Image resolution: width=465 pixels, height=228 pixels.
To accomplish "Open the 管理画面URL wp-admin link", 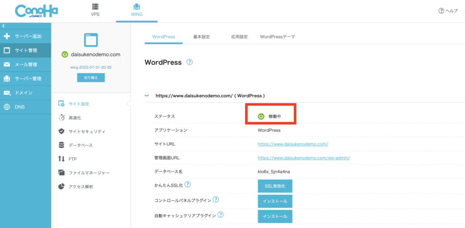I will (x=304, y=158).
